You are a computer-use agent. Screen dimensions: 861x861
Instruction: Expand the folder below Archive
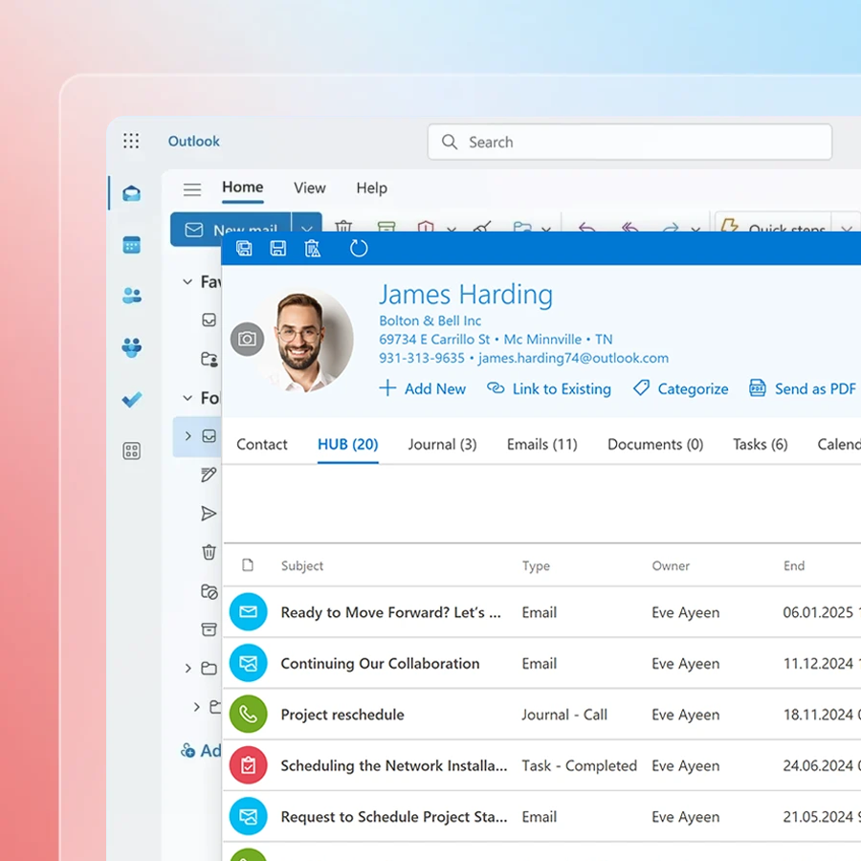pos(188,669)
